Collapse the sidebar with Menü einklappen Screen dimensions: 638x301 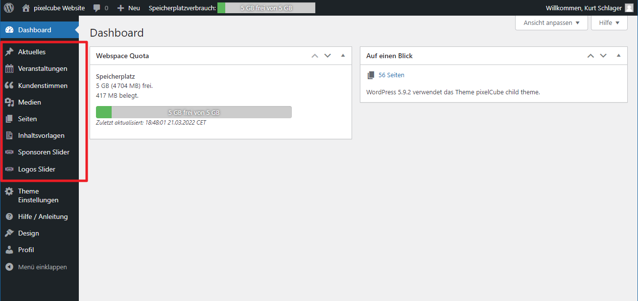tap(42, 267)
